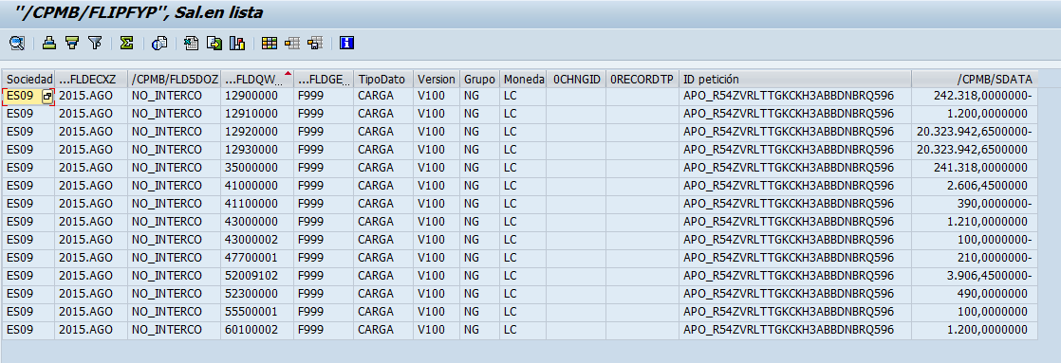Click the Version column header
1061x363 pixels.
coord(437,79)
